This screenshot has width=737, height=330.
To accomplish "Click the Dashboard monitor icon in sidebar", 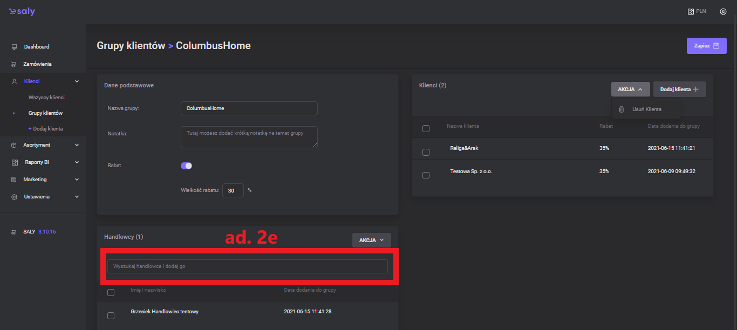I will coord(15,47).
